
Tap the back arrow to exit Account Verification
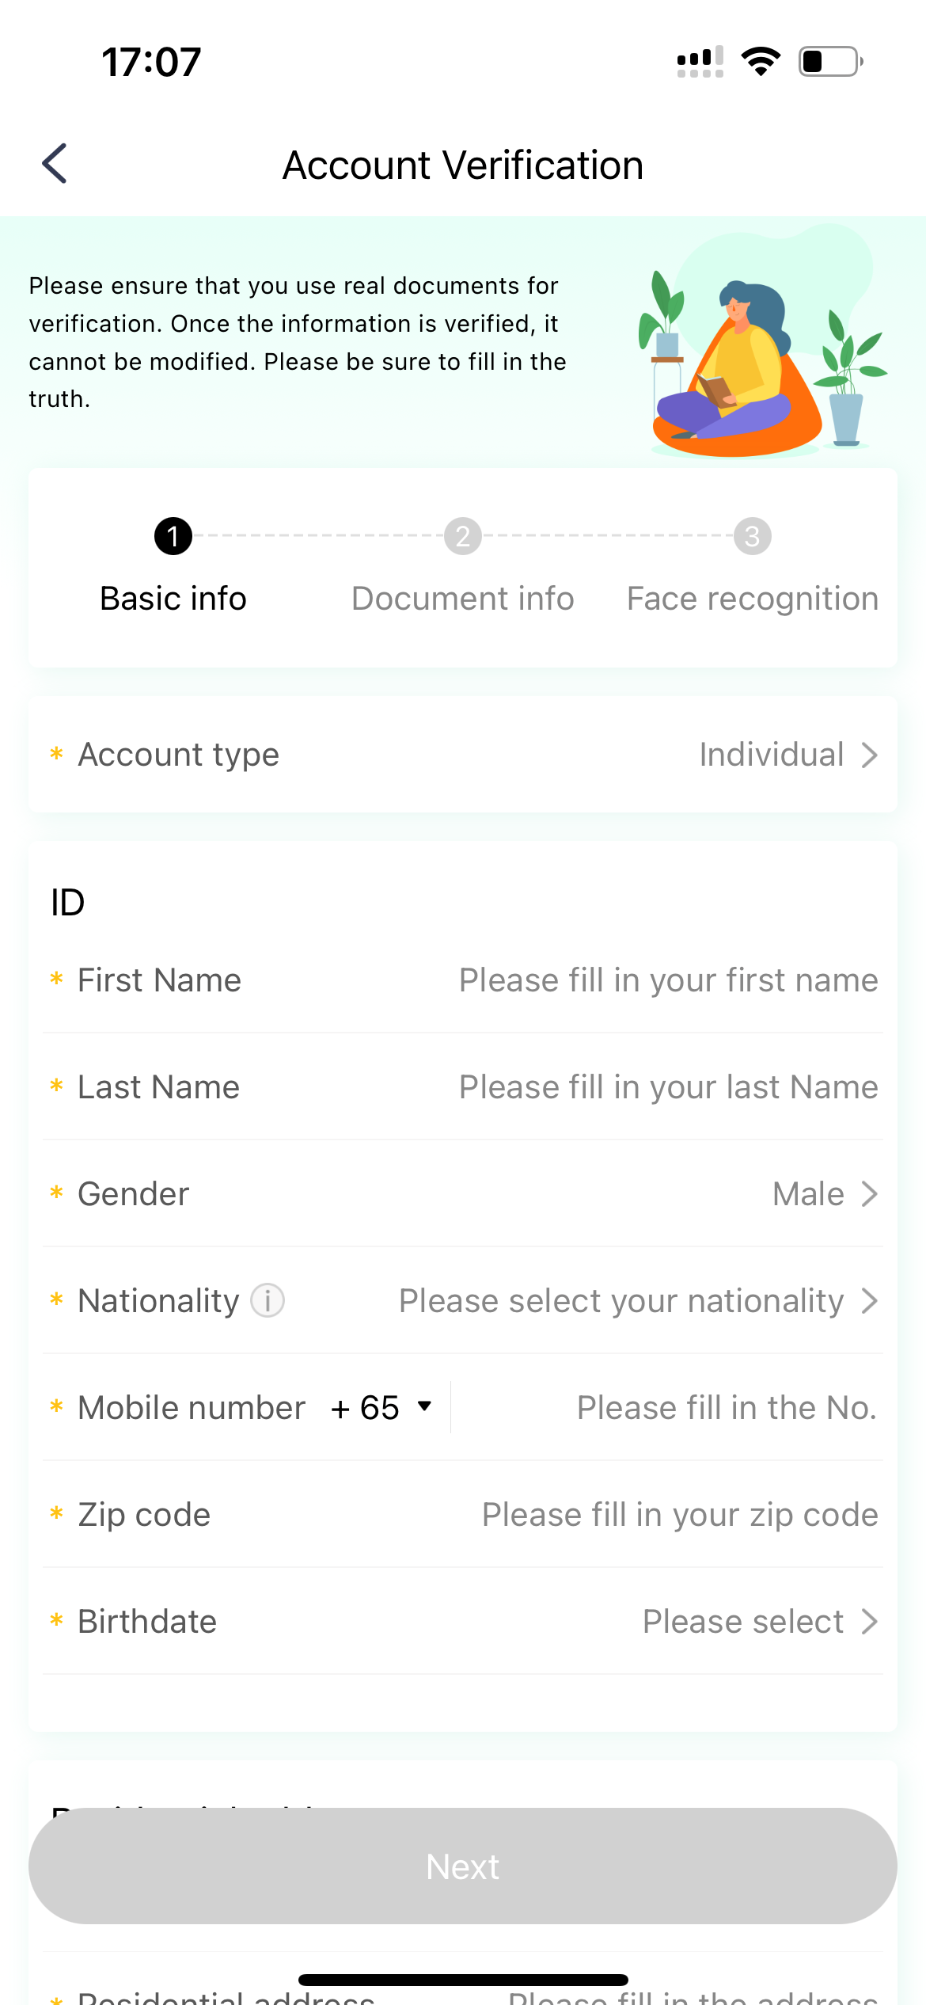point(54,164)
